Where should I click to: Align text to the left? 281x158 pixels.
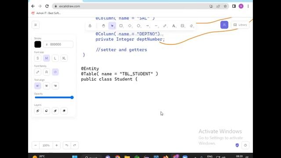[x=38, y=86]
